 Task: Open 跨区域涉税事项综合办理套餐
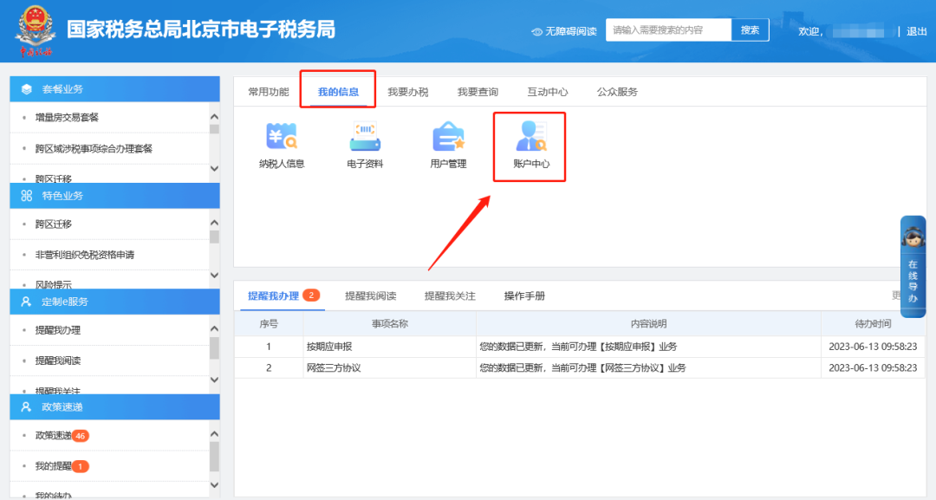point(94,148)
